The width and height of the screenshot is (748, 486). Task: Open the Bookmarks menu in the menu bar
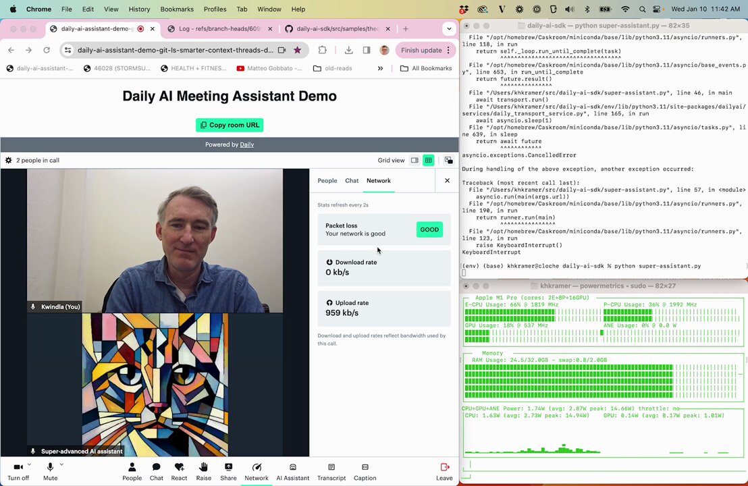(177, 9)
